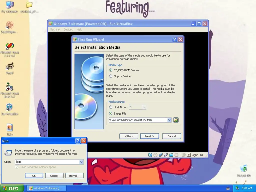The width and height of the screenshot is (256, 192).
Task: Click the virtualization chip icon in VirtualBox status bar
Action: point(176,155)
